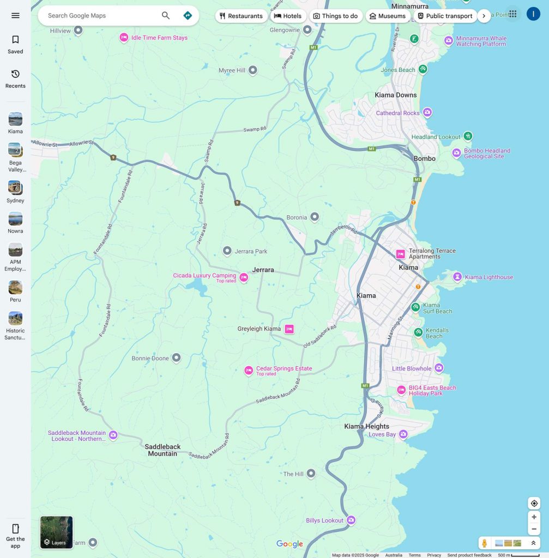This screenshot has height=558, width=549.
Task: Show more category chips with arrow
Action: click(x=484, y=16)
